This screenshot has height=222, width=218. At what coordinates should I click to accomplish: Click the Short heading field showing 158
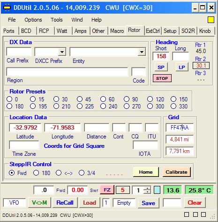point(161,56)
